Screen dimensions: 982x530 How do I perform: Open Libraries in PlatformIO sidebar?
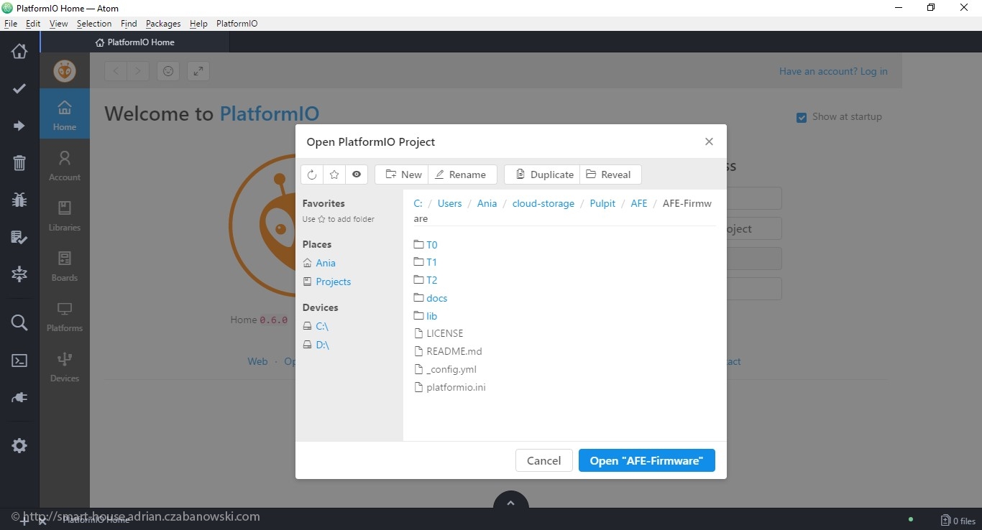point(65,215)
